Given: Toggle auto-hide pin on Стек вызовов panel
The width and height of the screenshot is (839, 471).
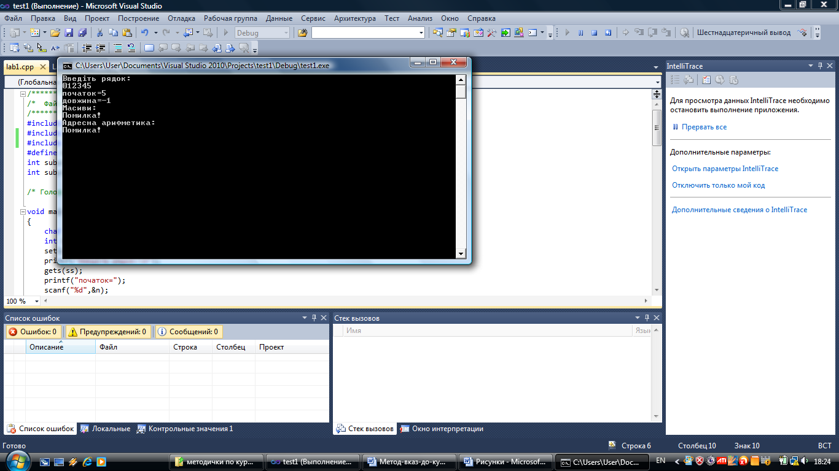Looking at the screenshot, I should tap(647, 318).
